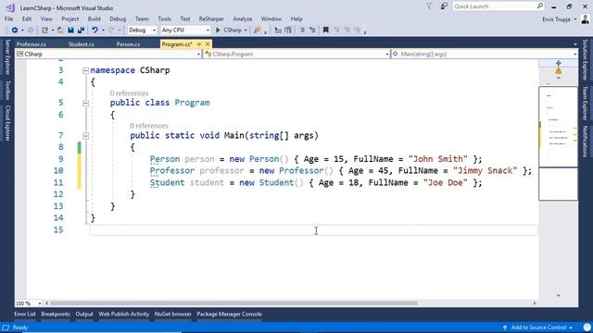Image resolution: width=593 pixels, height=333 pixels.
Task: Click the Open File toolbar icon
Action: pyautogui.click(x=60, y=30)
